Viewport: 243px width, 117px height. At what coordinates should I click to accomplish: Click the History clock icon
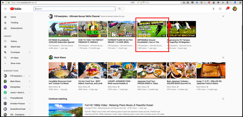coord(5,41)
